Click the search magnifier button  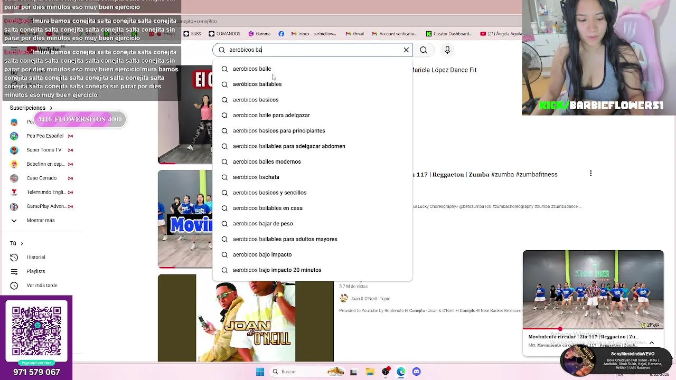pyautogui.click(x=424, y=50)
